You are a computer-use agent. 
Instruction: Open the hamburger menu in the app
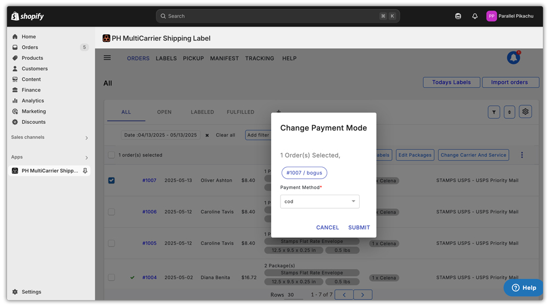pyautogui.click(x=107, y=58)
